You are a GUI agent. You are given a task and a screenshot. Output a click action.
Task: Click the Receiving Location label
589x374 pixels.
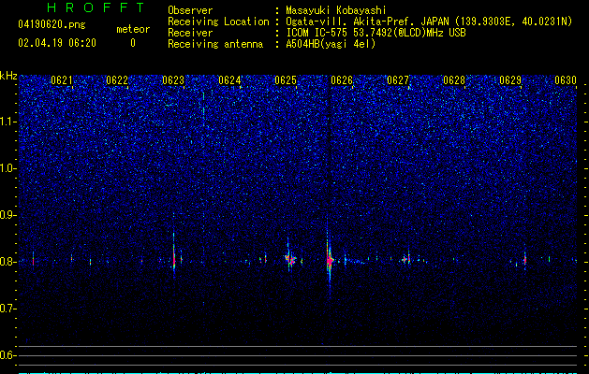(218, 22)
